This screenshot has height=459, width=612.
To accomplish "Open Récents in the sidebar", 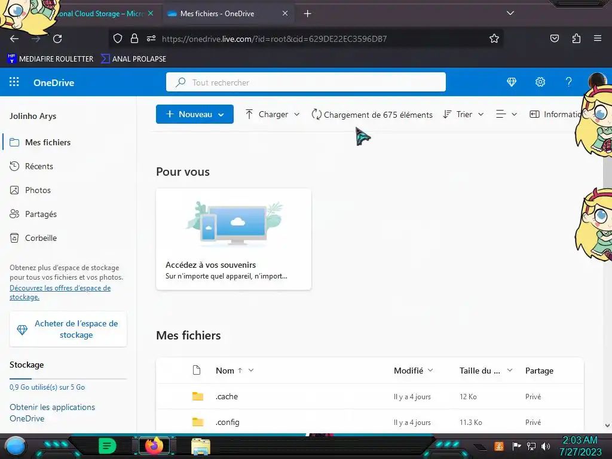I will (39, 166).
